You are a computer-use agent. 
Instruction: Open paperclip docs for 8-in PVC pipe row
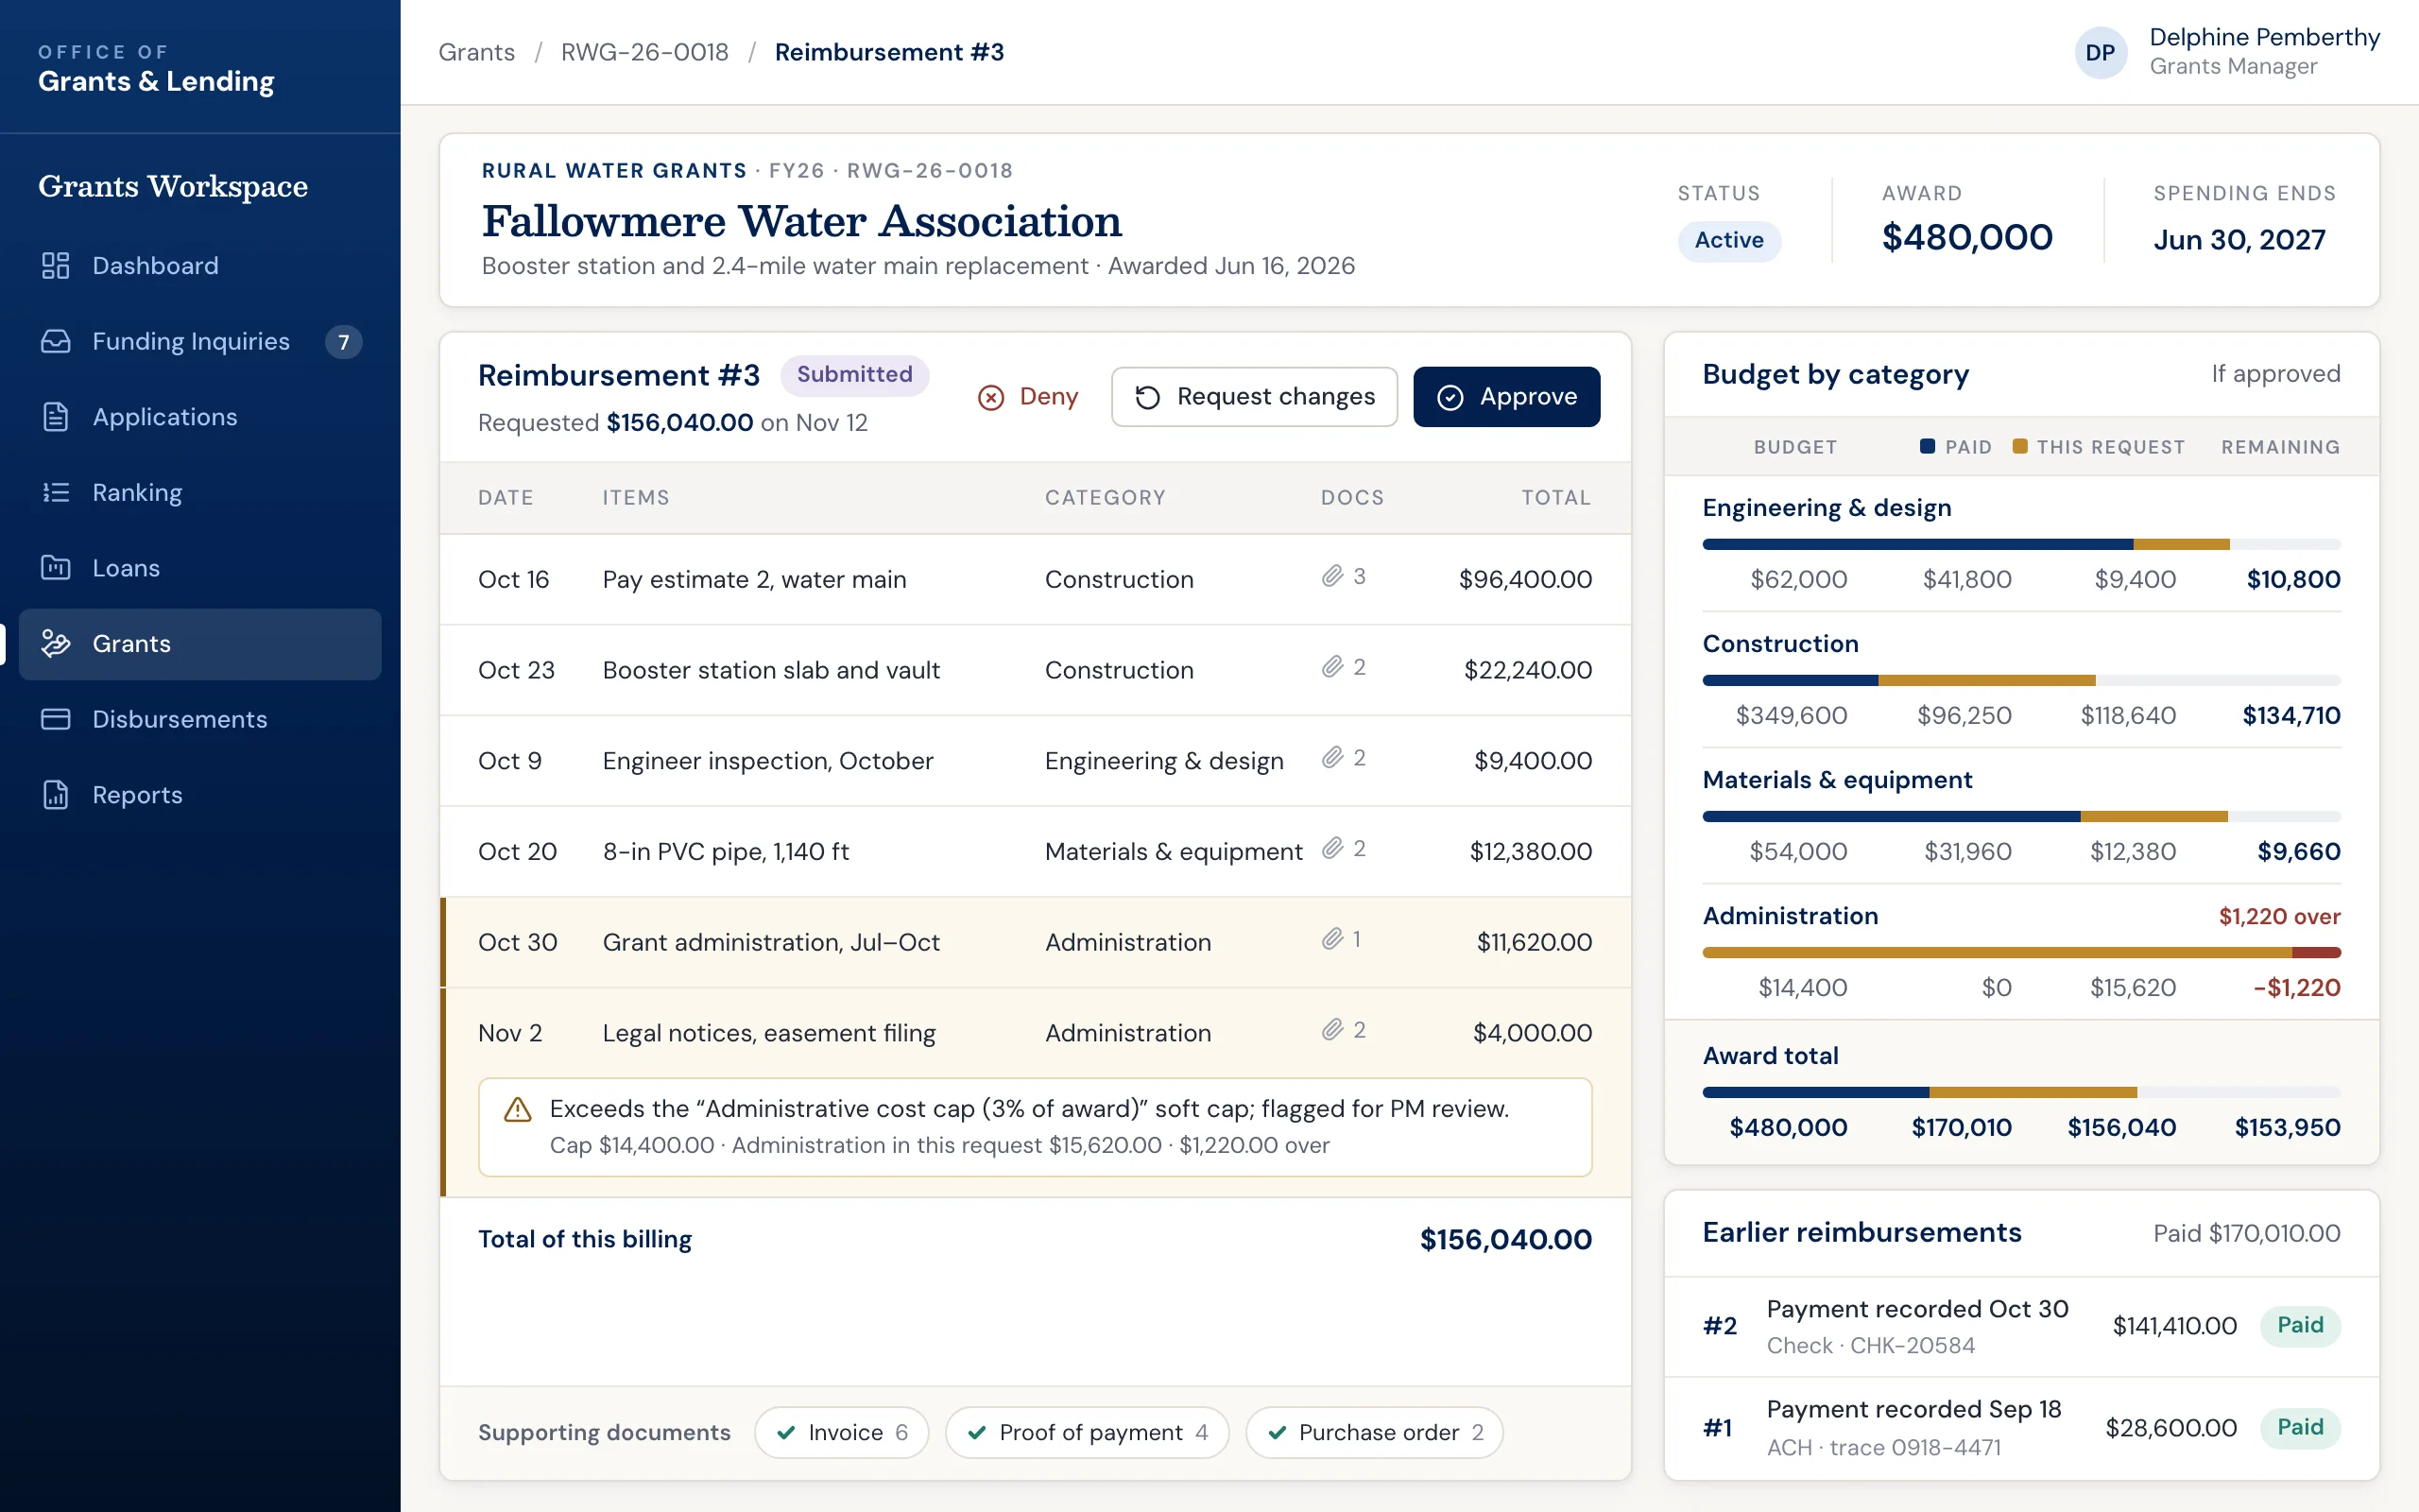click(x=1331, y=849)
